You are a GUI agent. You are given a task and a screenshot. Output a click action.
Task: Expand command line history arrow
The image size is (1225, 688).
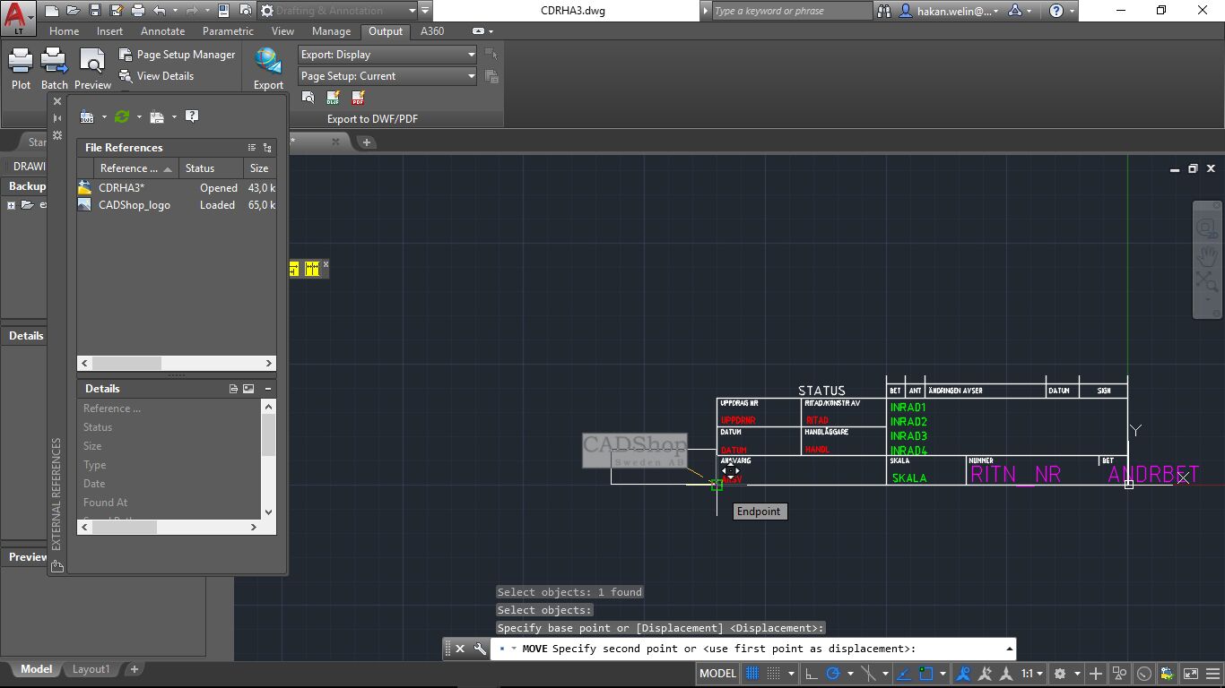(x=1010, y=649)
